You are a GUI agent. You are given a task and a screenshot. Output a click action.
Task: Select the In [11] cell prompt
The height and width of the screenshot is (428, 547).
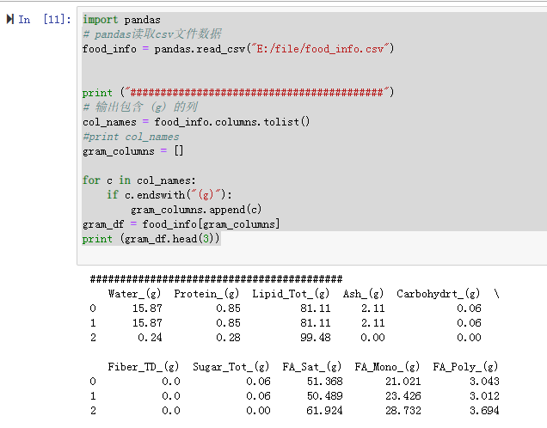click(45, 19)
